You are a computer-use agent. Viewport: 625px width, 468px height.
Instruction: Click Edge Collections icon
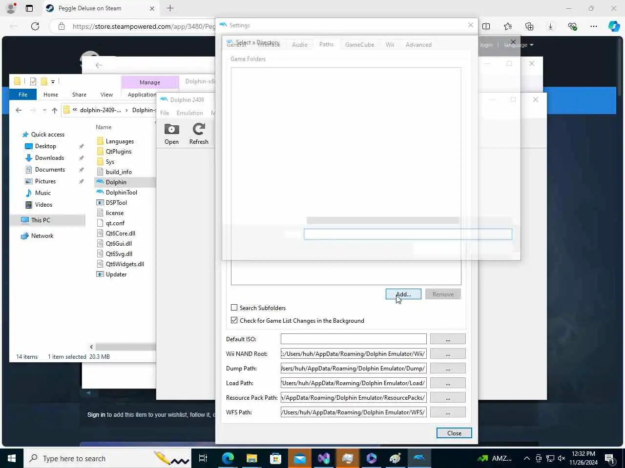tap(529, 26)
